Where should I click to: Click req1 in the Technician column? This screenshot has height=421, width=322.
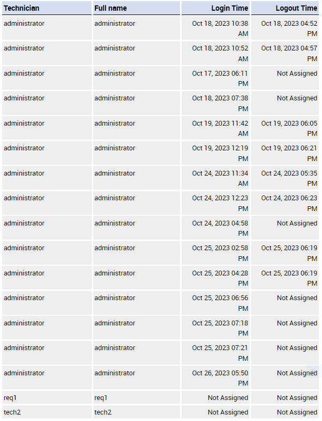[11, 398]
